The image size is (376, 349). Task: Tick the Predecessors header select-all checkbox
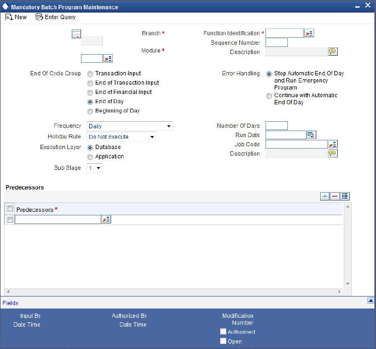[x=10, y=208]
